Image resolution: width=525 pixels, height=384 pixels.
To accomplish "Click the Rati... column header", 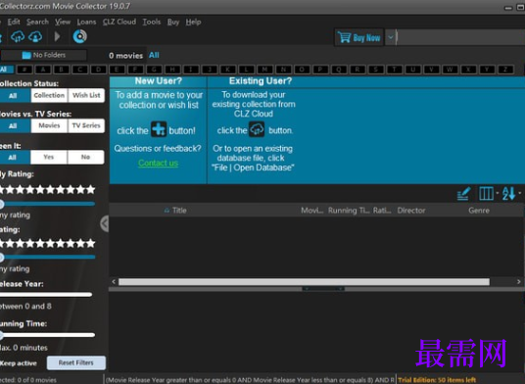I will tap(382, 211).
